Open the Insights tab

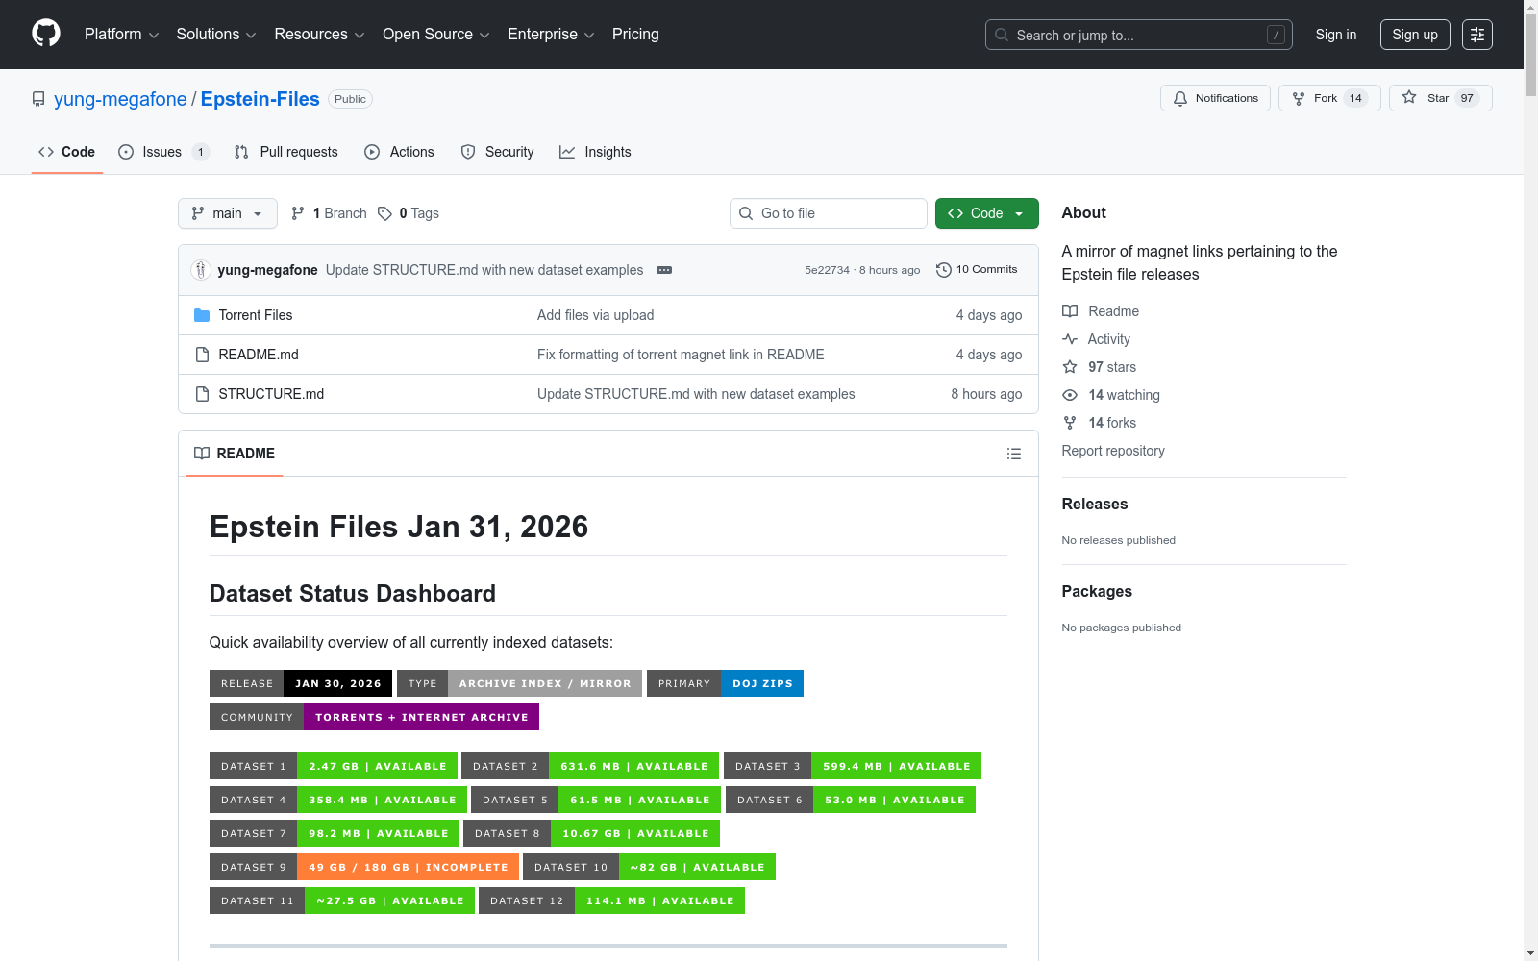(596, 152)
